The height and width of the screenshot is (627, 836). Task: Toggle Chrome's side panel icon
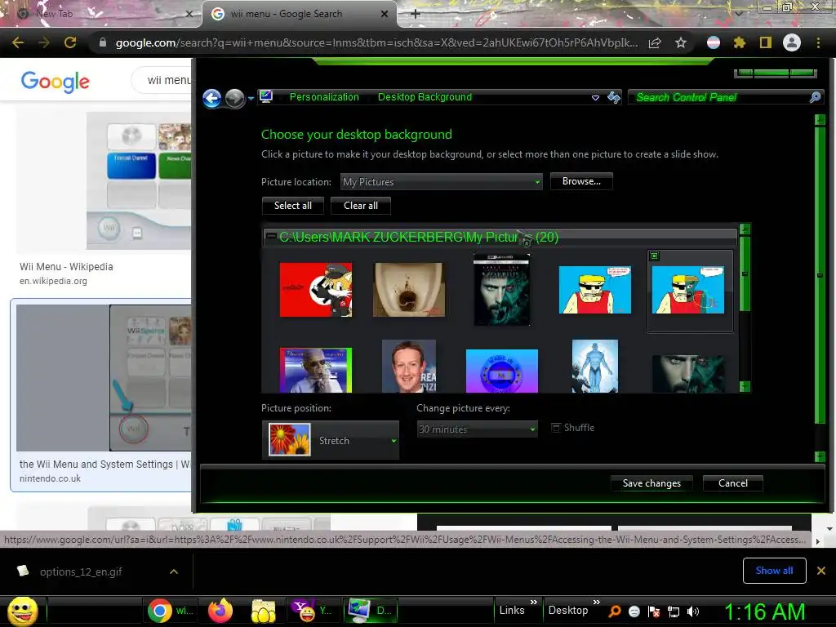pyautogui.click(x=766, y=42)
